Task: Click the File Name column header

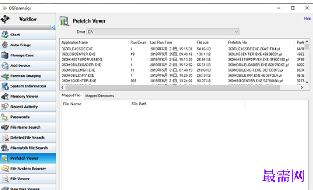Action: [96, 104]
